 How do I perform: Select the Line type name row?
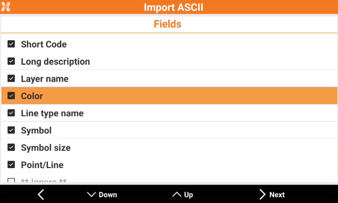pyautogui.click(x=52, y=113)
